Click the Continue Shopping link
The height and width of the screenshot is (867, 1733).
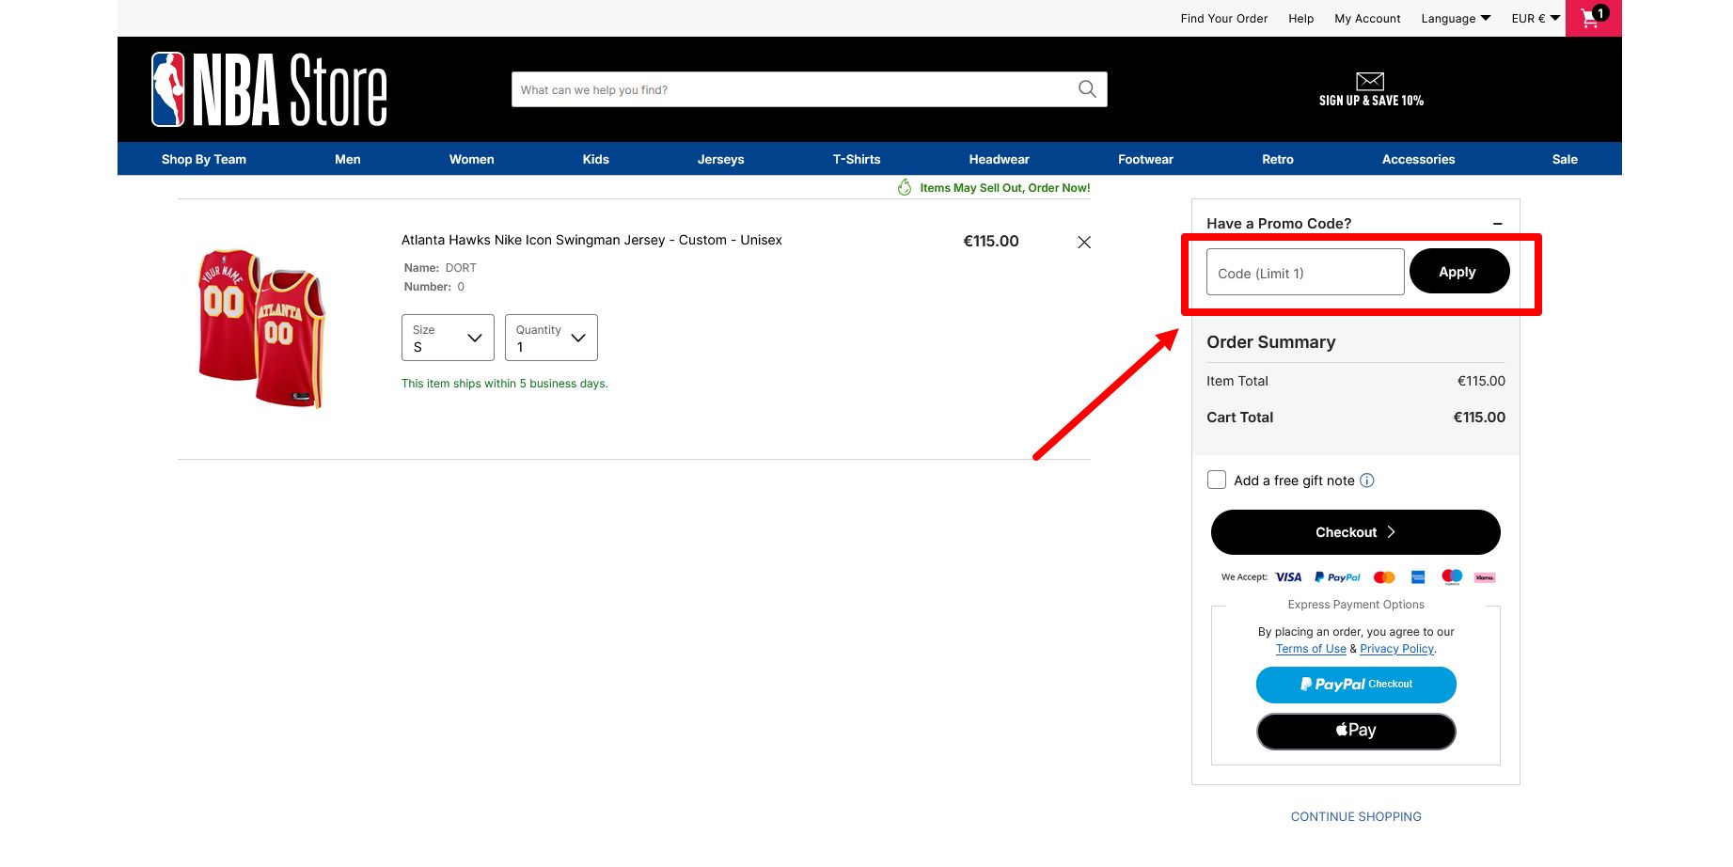point(1356,817)
